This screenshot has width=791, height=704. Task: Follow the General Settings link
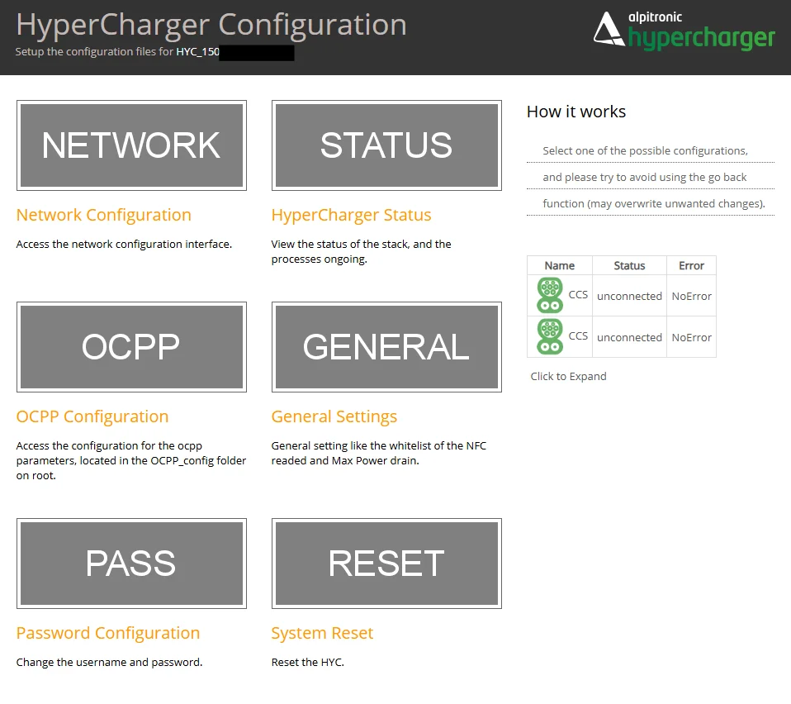[x=334, y=416]
